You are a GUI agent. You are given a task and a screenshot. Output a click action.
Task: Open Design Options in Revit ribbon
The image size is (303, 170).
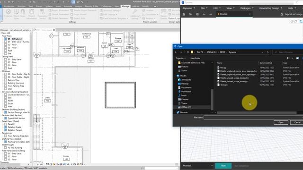point(163,14)
